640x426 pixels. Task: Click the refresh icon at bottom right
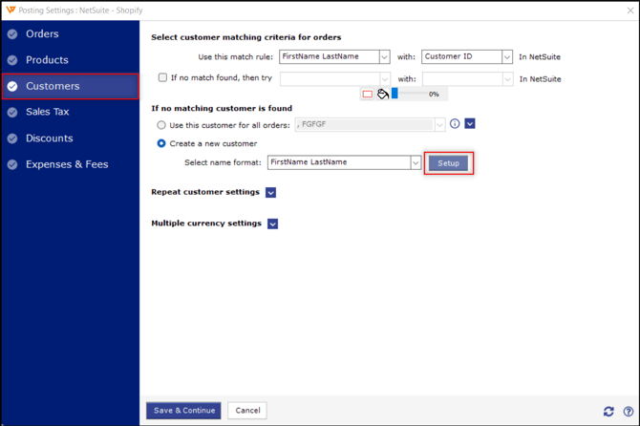pos(608,411)
